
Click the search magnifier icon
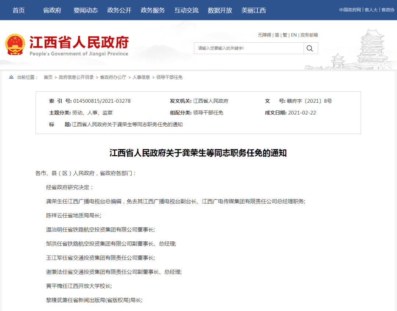pyautogui.click(x=310, y=48)
